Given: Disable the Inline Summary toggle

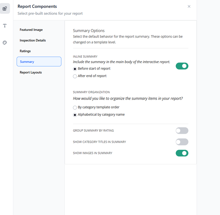Looking at the screenshot, I should 182,66.
